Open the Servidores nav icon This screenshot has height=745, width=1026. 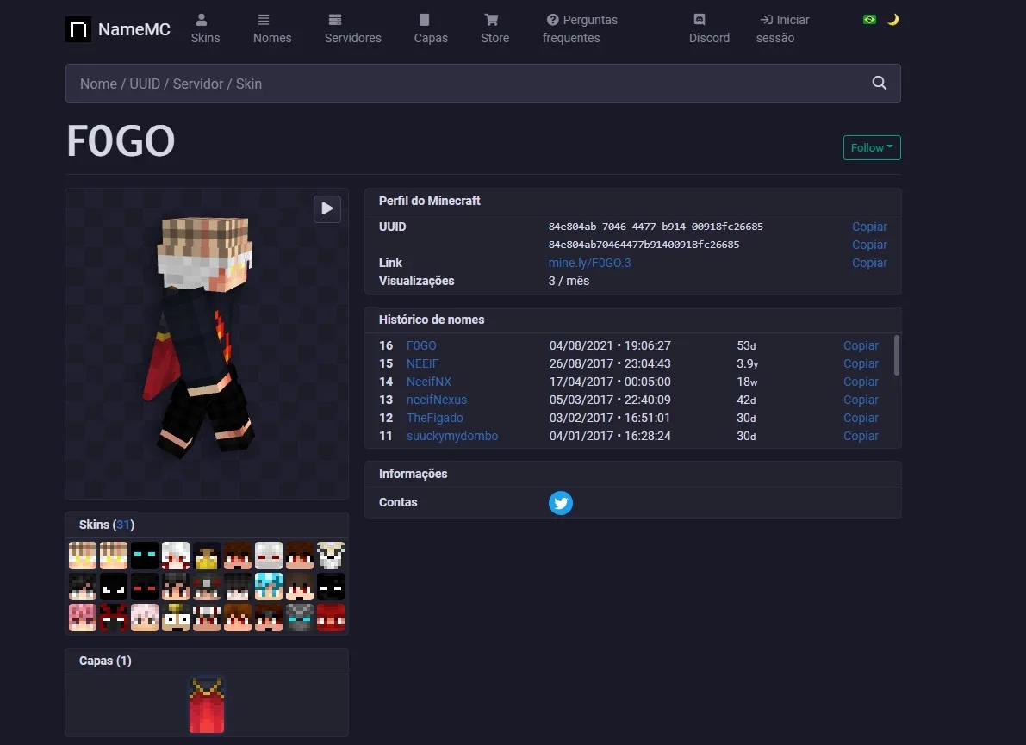pyautogui.click(x=335, y=20)
